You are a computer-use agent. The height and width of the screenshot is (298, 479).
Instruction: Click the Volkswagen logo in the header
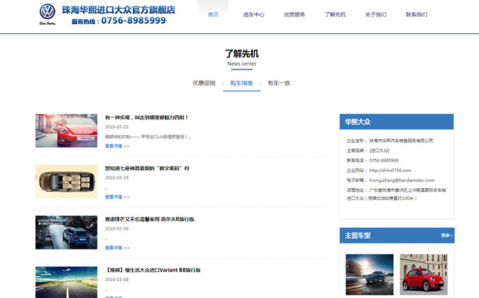pyautogui.click(x=47, y=14)
